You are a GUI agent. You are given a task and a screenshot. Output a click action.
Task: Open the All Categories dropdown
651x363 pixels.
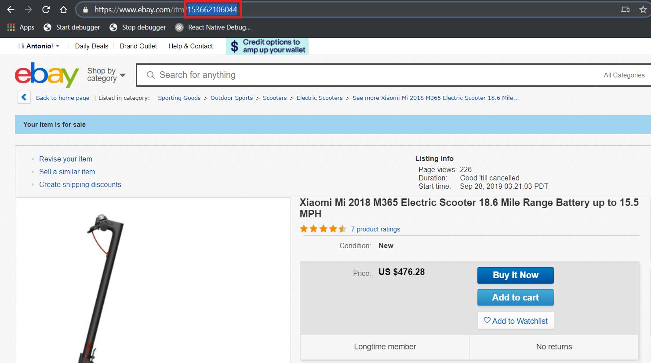(x=624, y=75)
